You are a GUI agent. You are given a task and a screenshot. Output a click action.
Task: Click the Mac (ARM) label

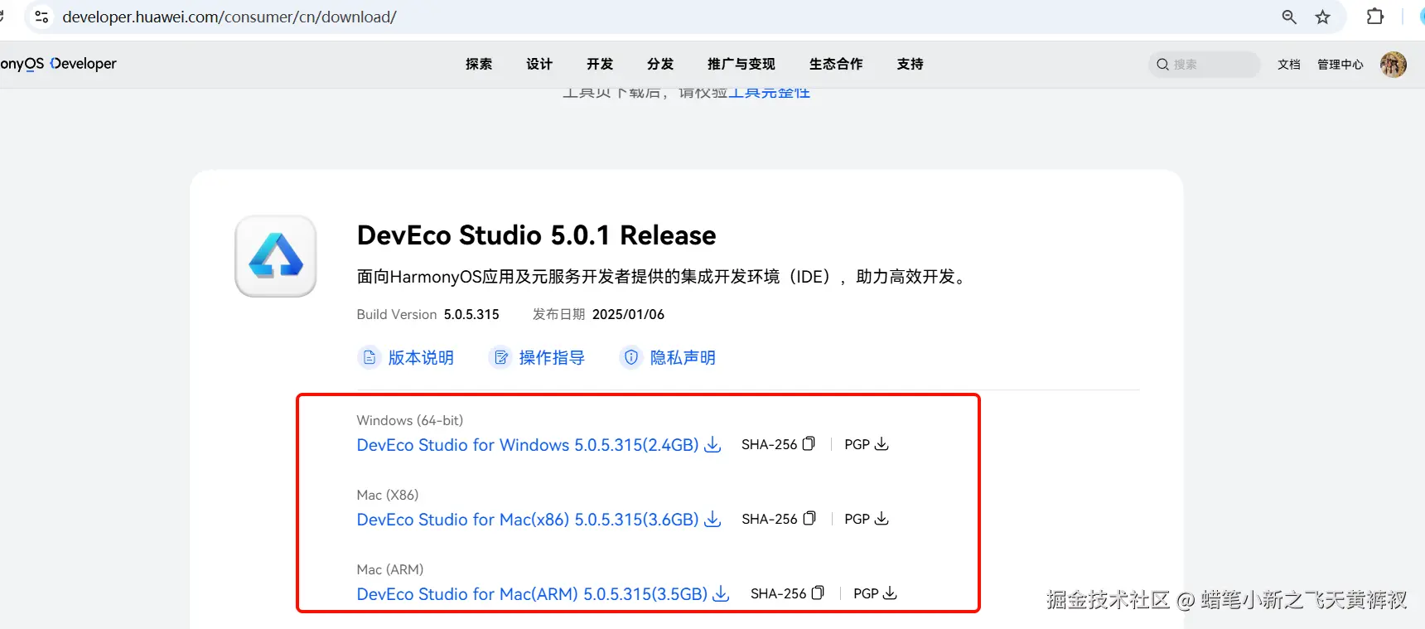[x=390, y=569]
